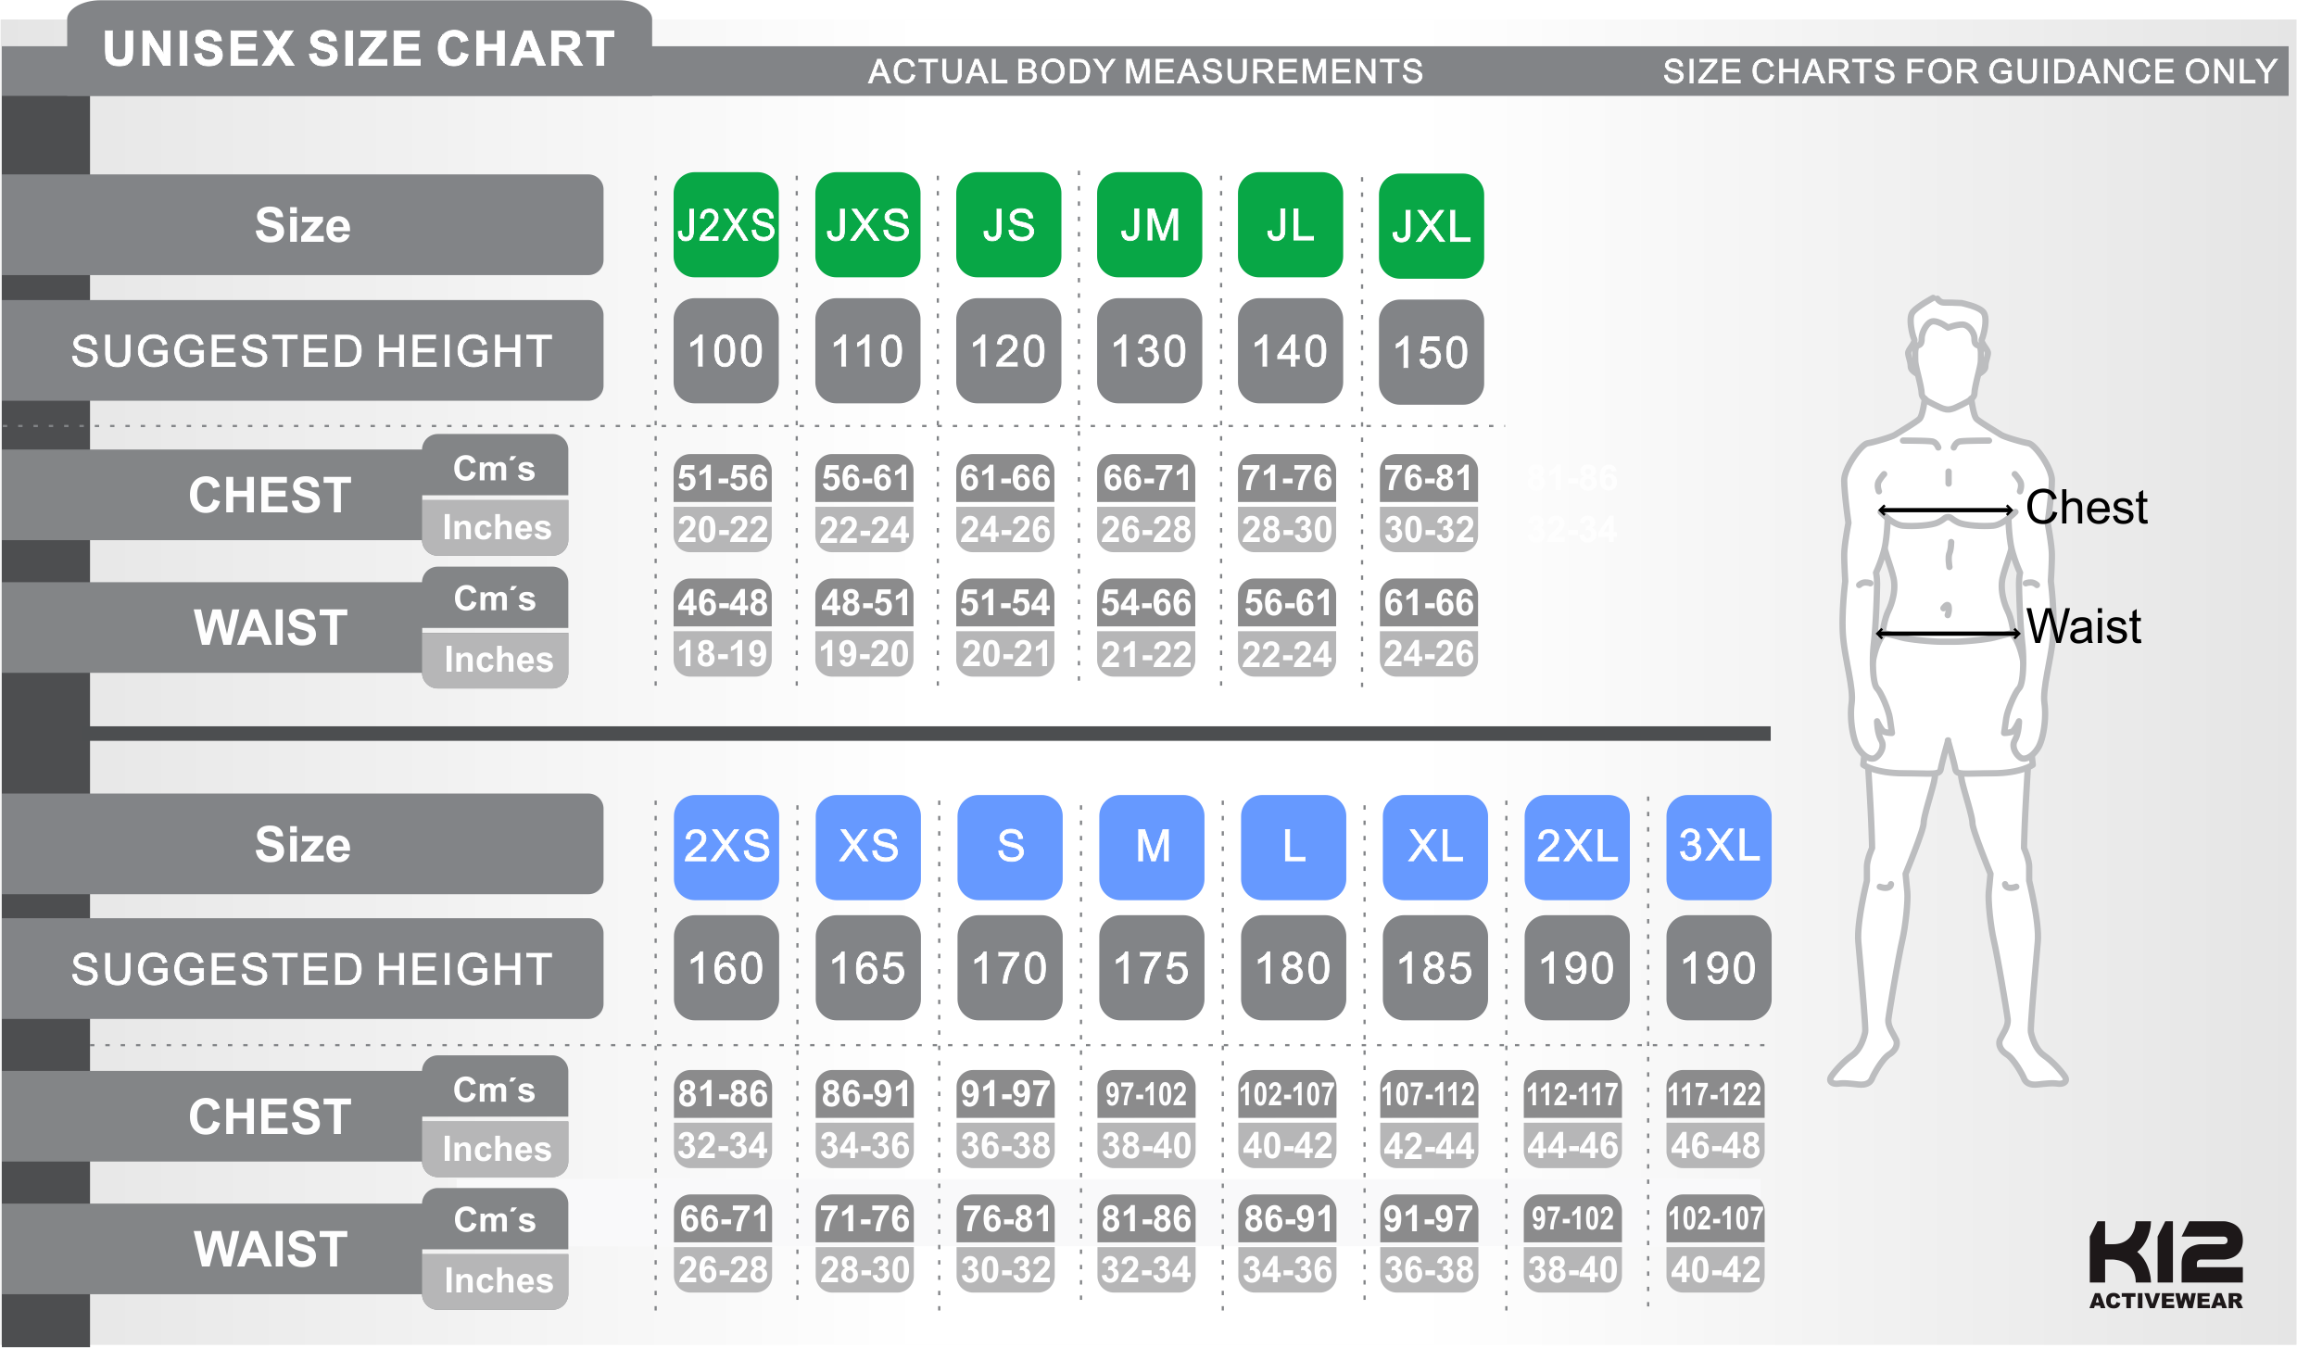Click the body figure illustration
The height and width of the screenshot is (1348, 2297).
(x=1948, y=695)
